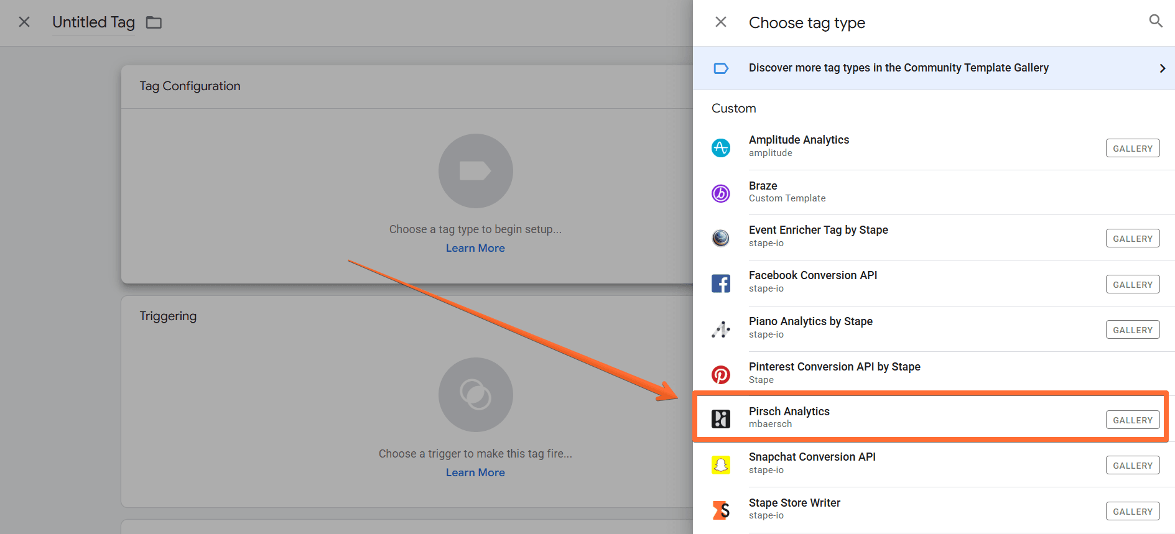
Task: Click the Amplitude Analytics icon
Action: tap(721, 148)
